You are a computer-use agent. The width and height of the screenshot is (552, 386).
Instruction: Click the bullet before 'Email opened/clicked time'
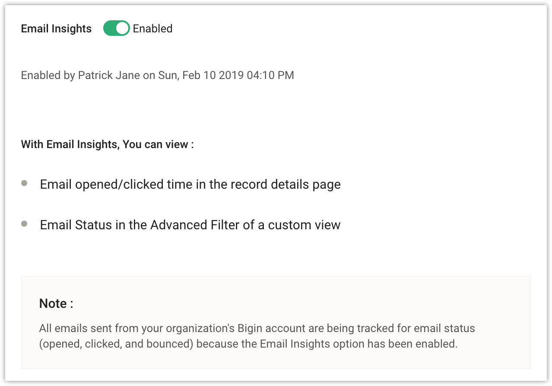(24, 184)
